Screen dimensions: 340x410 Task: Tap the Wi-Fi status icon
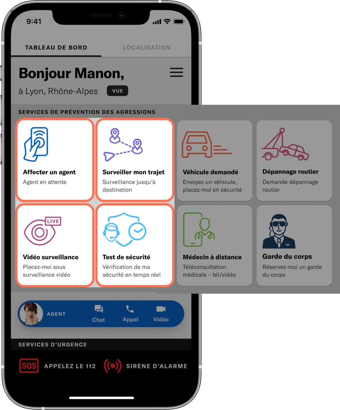click(x=167, y=21)
